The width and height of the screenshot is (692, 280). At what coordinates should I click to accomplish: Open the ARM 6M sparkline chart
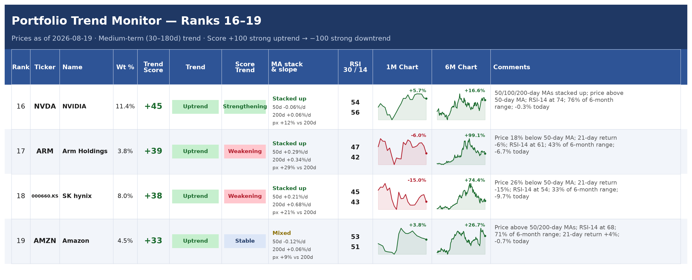point(461,151)
